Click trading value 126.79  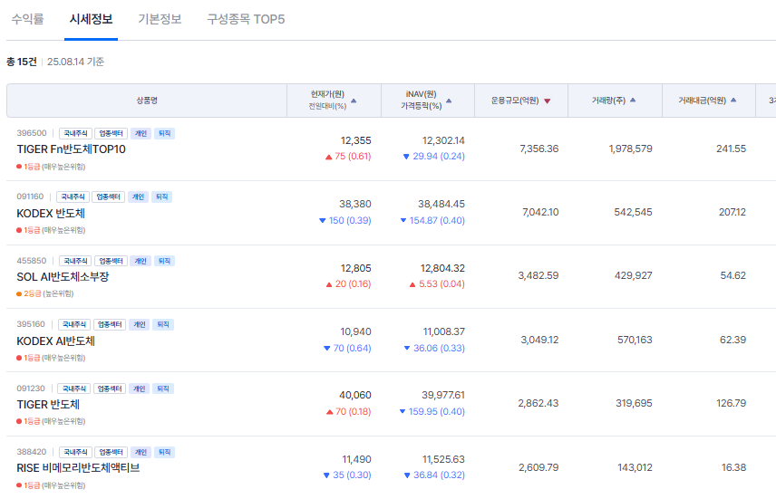(731, 403)
